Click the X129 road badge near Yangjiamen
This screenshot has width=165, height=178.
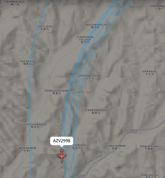133,131
